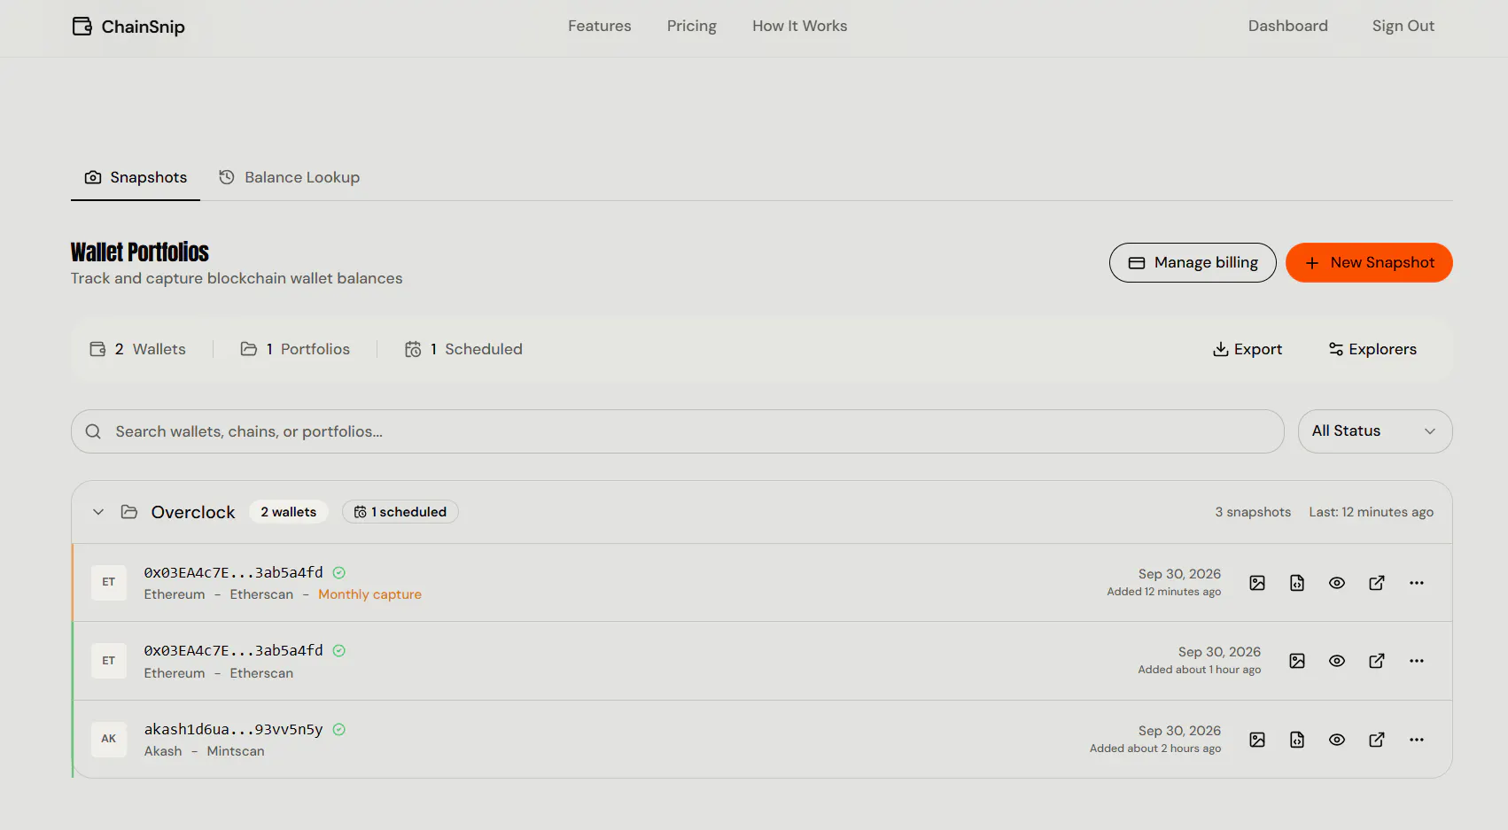Screen dimensions: 1508x830
Task: Focus the search wallets input field
Action: (x=678, y=431)
